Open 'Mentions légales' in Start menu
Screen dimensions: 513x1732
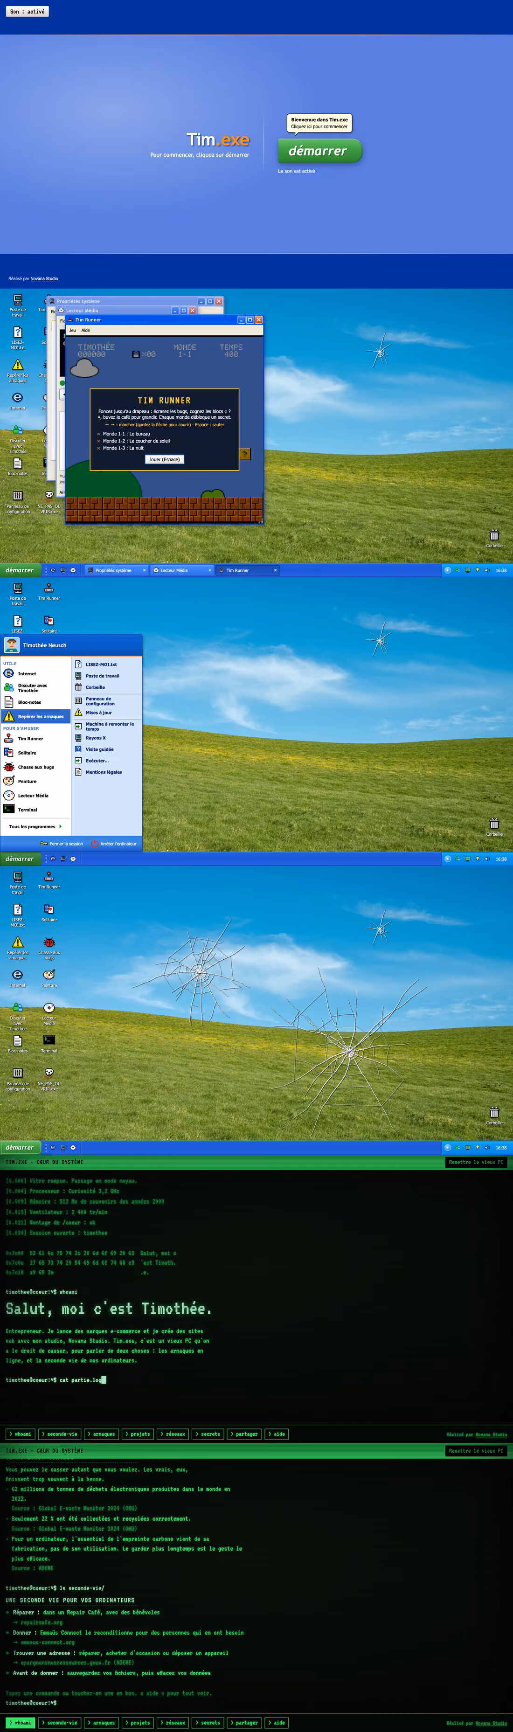tap(106, 772)
